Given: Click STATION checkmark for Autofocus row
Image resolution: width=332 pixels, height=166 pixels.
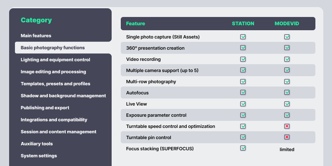Looking at the screenshot, I should [x=243, y=92].
